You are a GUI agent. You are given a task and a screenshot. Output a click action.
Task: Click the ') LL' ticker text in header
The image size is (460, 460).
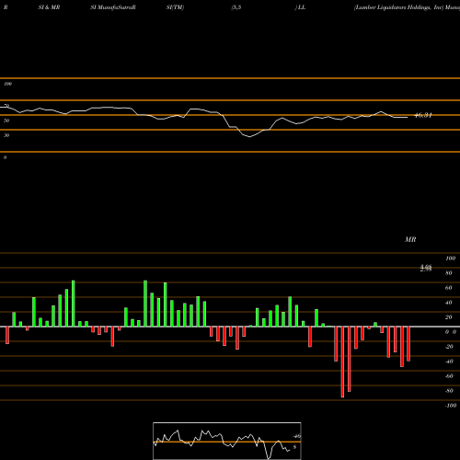[x=300, y=7]
